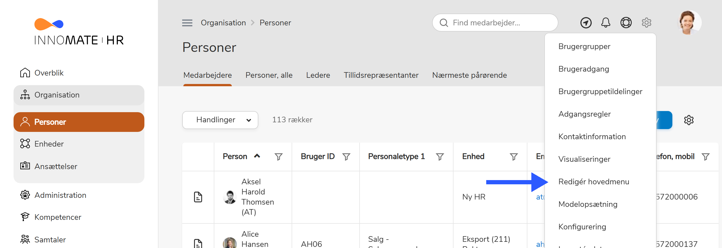
Task: Toggle the Person column sort arrow
Action: (x=257, y=156)
